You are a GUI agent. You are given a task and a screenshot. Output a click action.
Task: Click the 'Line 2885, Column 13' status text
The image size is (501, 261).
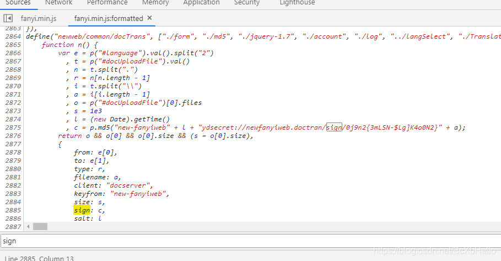click(39, 258)
